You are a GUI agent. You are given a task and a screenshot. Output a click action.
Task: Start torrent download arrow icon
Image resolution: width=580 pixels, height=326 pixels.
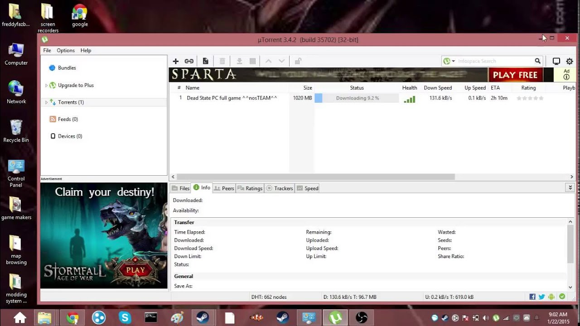[x=239, y=61]
